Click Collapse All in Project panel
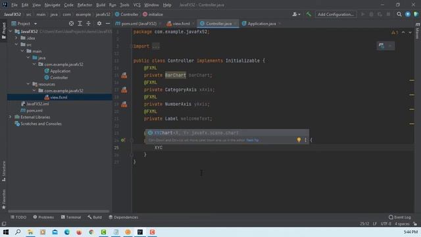Image resolution: width=421 pixels, height=237 pixels. 88,24
